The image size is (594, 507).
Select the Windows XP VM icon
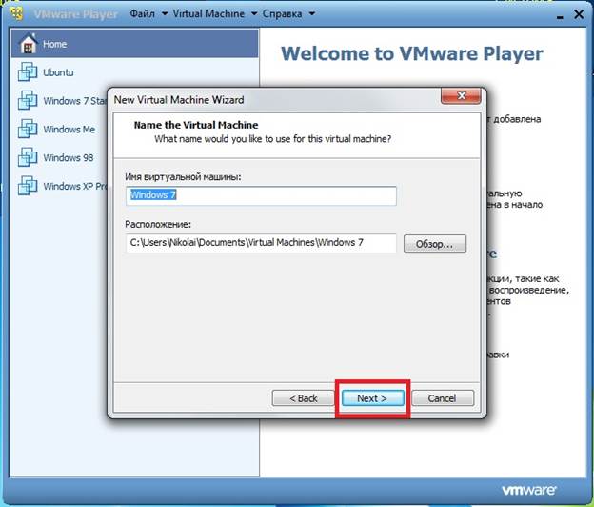click(x=28, y=186)
